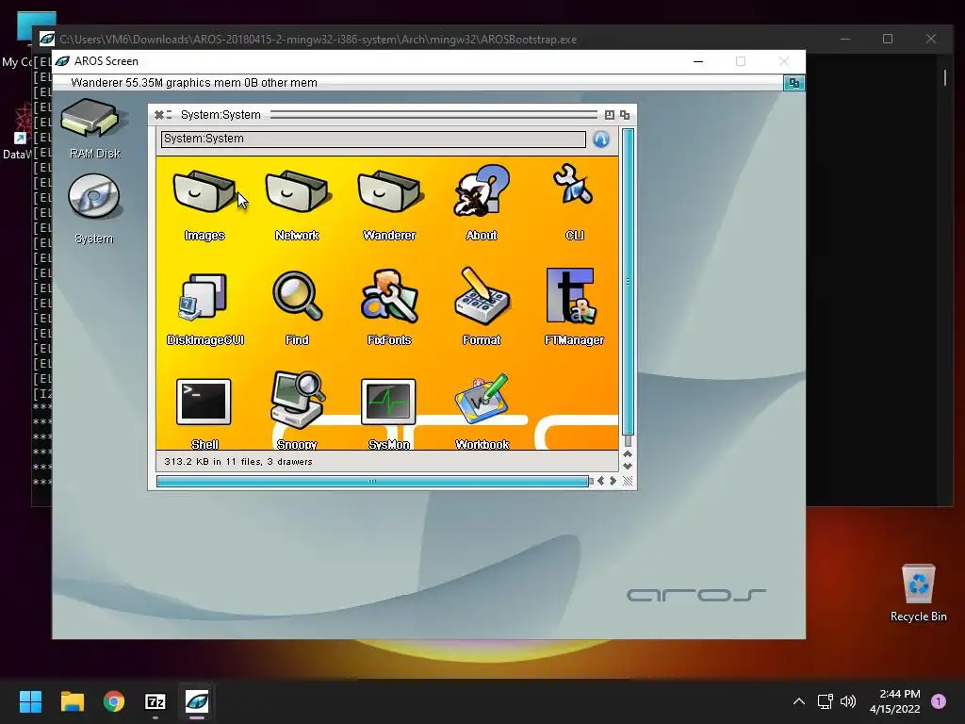Viewport: 965px width, 724px height.
Task: Open the Network drawer icon
Action: click(297, 192)
